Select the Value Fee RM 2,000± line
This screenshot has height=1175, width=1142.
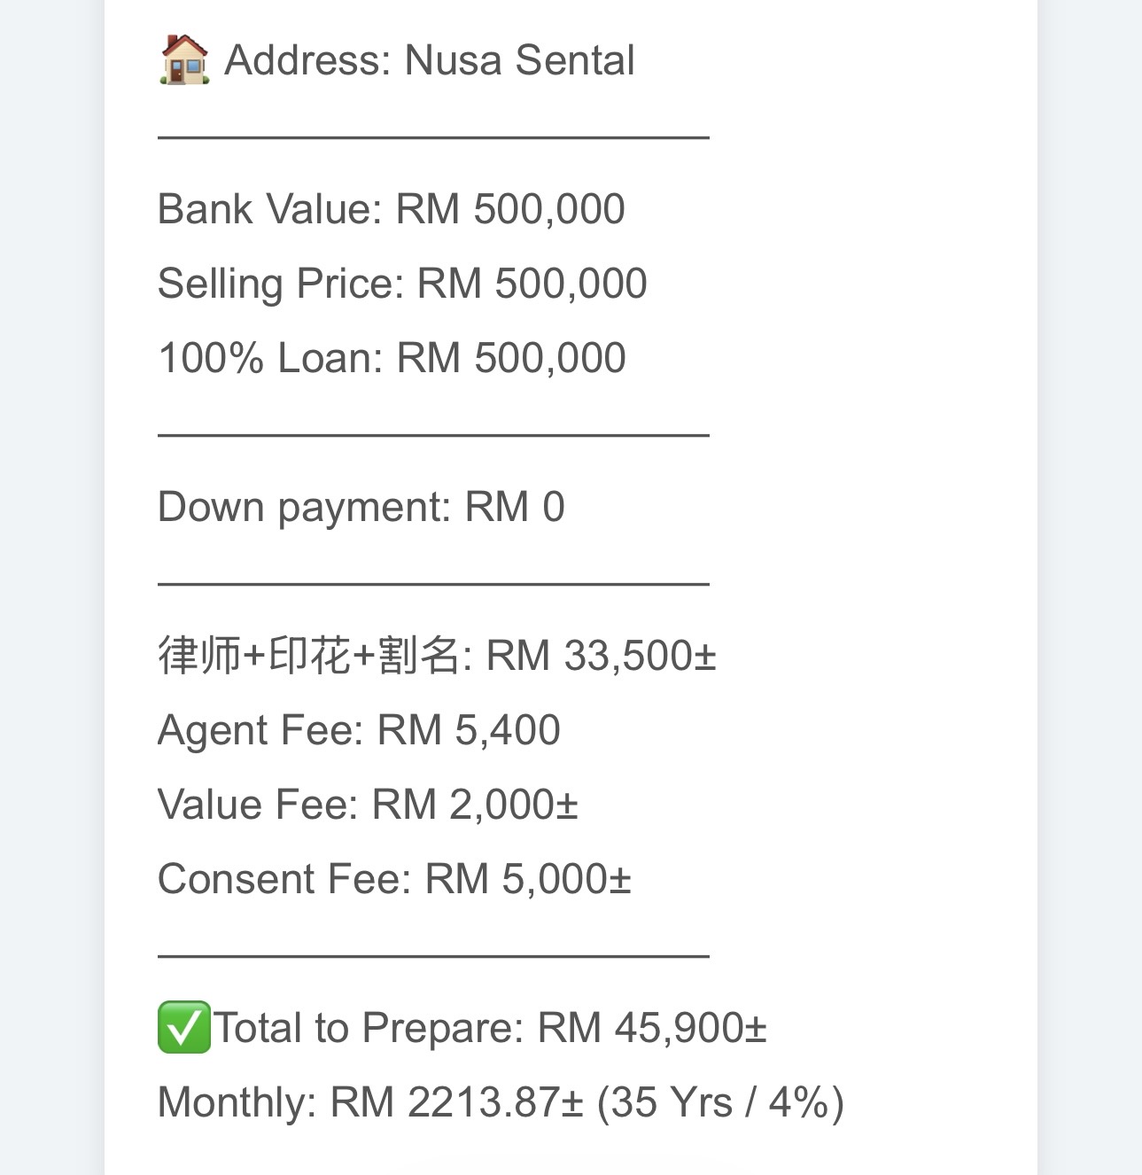(x=367, y=805)
